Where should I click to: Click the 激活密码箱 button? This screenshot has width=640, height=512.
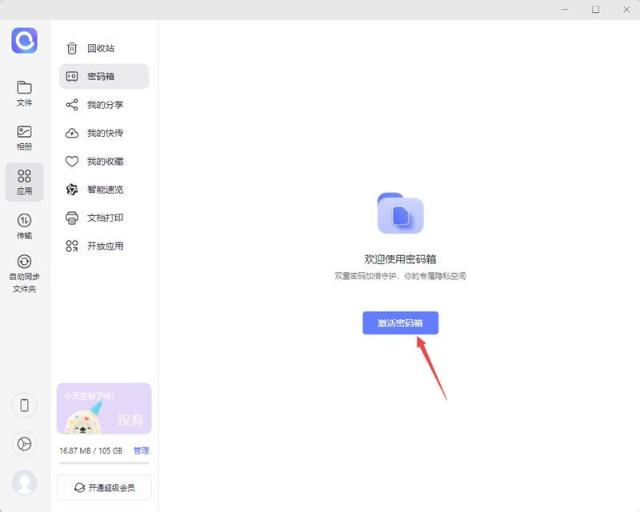(400, 322)
